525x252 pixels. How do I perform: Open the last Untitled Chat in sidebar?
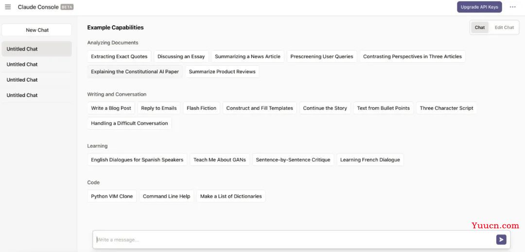click(36, 95)
